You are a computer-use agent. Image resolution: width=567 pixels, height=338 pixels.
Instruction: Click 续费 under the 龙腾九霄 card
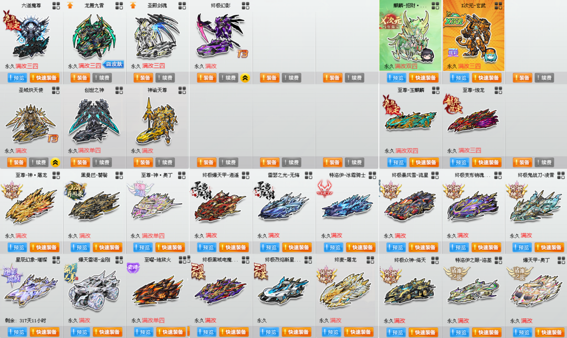[102, 78]
